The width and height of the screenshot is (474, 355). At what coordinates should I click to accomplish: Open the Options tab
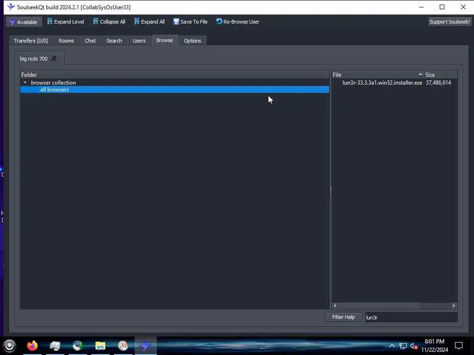tap(193, 41)
